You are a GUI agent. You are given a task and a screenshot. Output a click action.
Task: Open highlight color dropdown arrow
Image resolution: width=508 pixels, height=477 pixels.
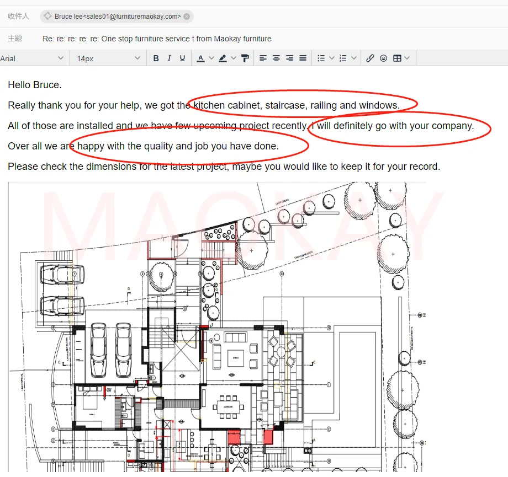click(x=234, y=58)
